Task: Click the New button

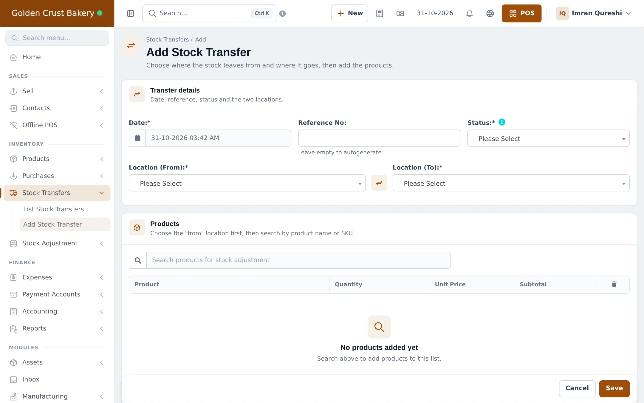Action: coord(350,13)
